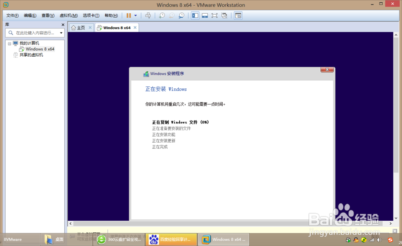402x246 pixels.
Task: Open the 查看(V) menu
Action: coord(48,16)
